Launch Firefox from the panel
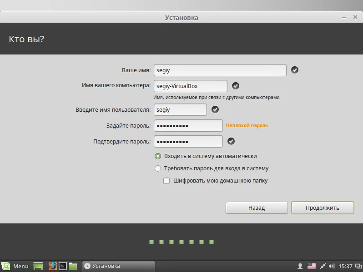Viewport: 363px width, 272px height. (x=53, y=266)
